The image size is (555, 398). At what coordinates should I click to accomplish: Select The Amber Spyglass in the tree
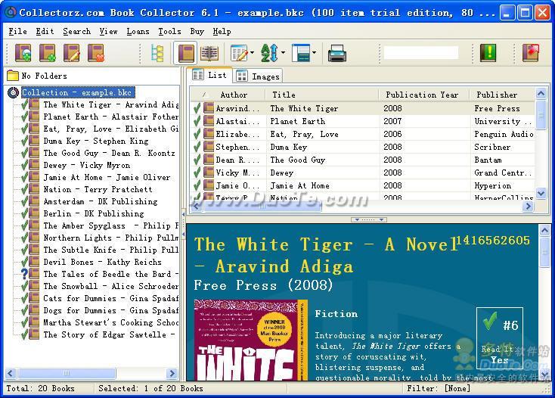(105, 225)
